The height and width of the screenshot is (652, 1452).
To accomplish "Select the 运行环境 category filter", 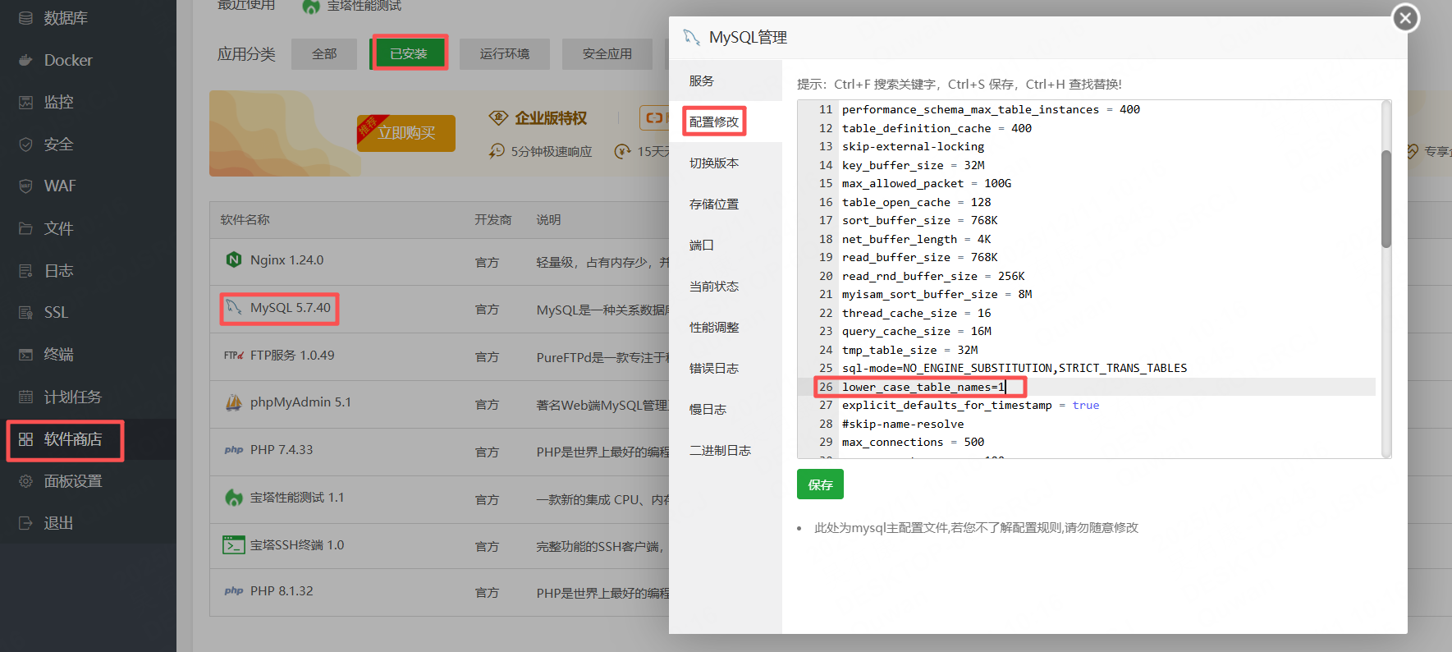I will [x=505, y=53].
